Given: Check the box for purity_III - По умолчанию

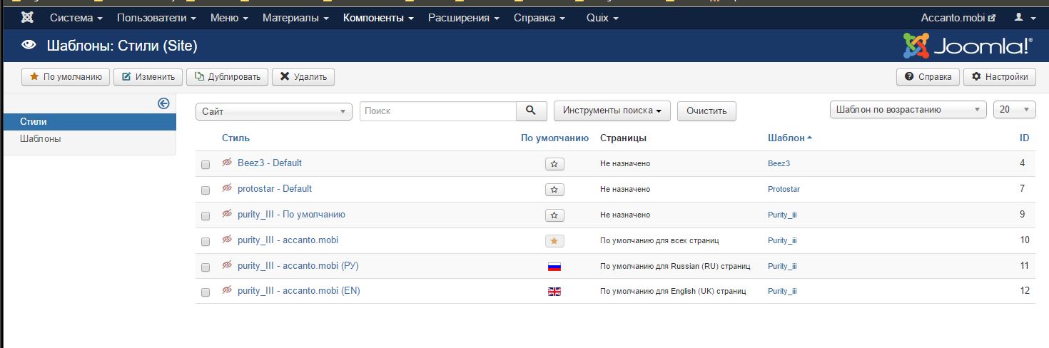Looking at the screenshot, I should 206,216.
